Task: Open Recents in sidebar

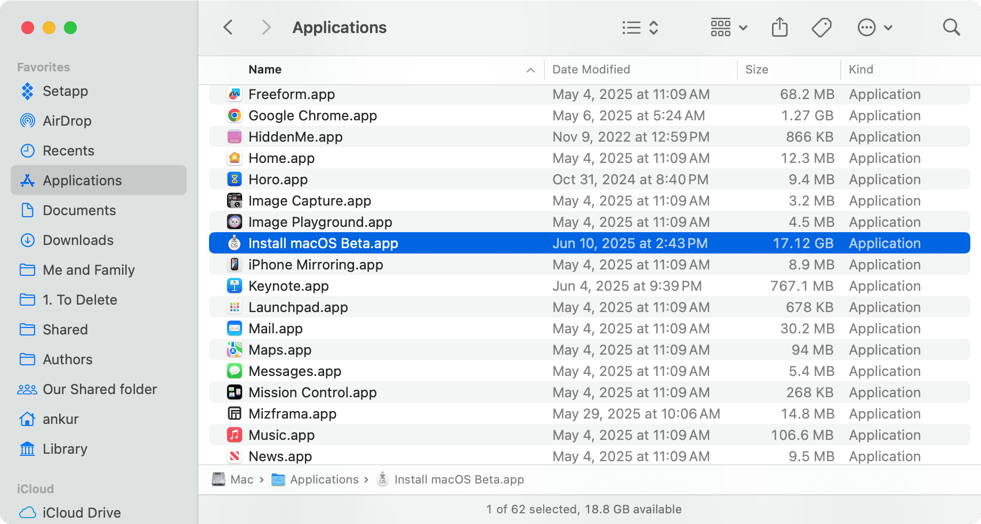Action: (99, 151)
